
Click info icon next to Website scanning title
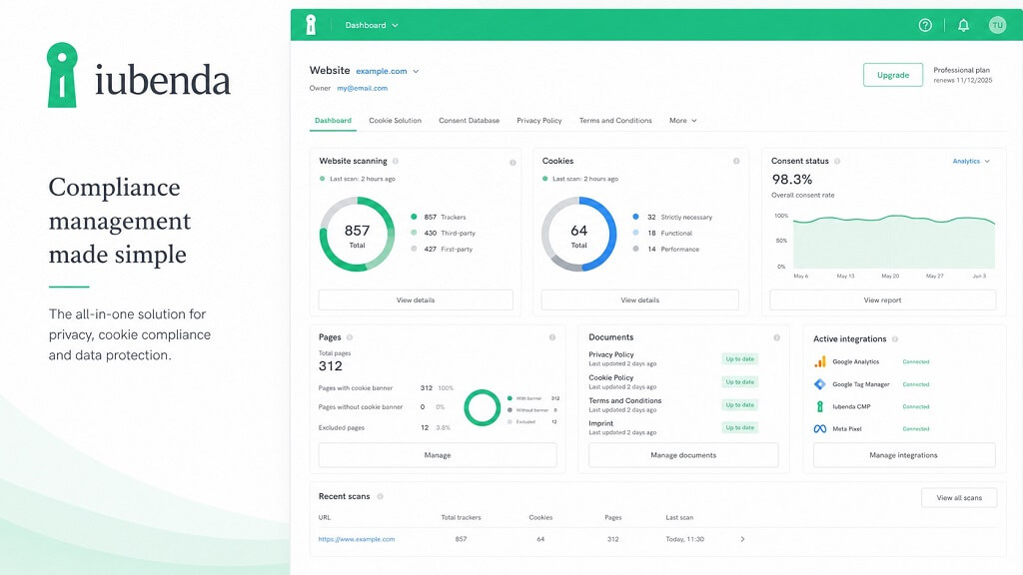pos(396,161)
